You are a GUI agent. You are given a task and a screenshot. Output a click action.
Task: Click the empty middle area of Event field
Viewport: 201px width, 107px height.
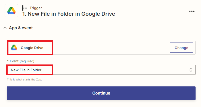[115, 70]
